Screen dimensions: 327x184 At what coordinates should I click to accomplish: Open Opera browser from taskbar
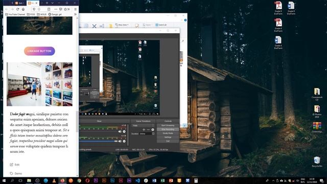click(87, 180)
